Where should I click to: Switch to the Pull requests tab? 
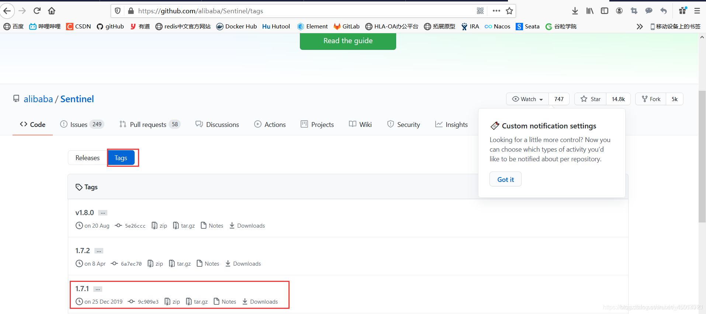pyautogui.click(x=150, y=124)
